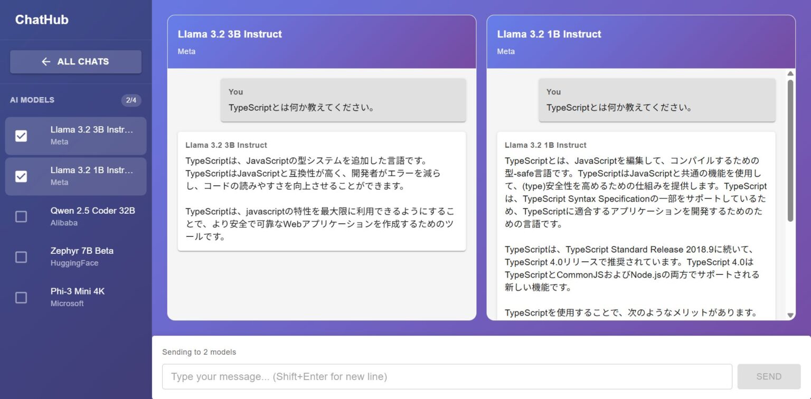Uncheck the Llama 3.2 3B Instruct model

21,136
